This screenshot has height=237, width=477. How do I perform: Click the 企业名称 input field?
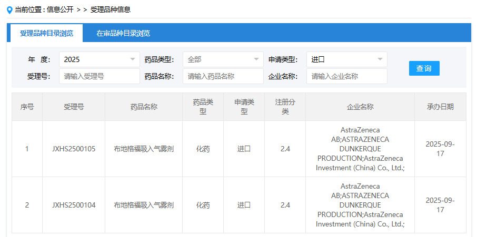coord(346,76)
